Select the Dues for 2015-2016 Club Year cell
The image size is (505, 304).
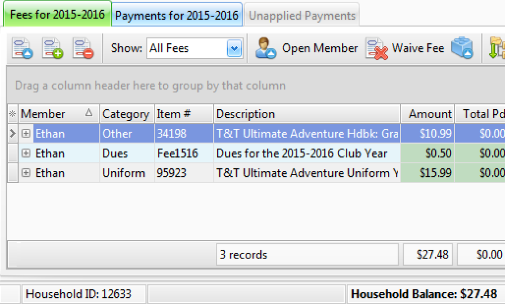pos(301,153)
